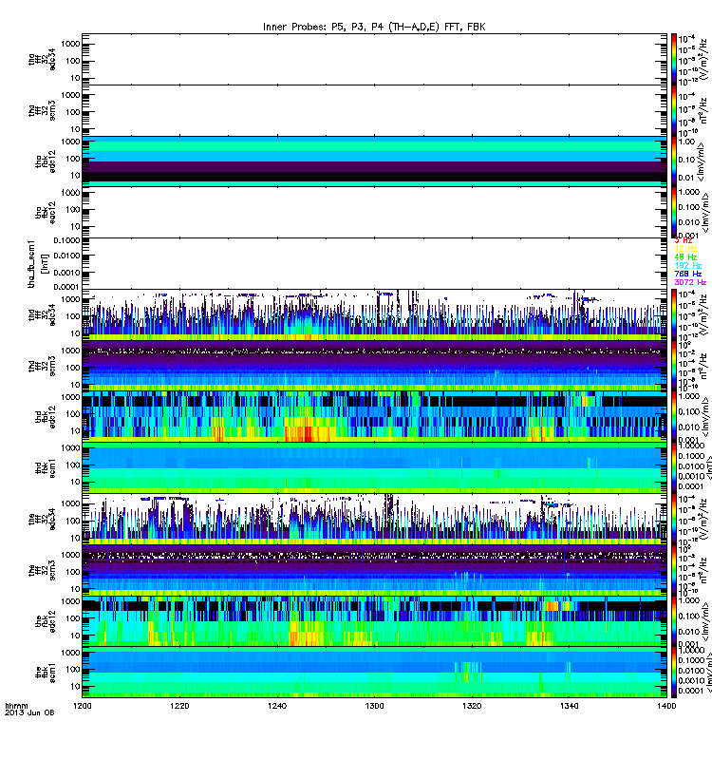Click the the fbk edc12 spectrogram

(374, 621)
